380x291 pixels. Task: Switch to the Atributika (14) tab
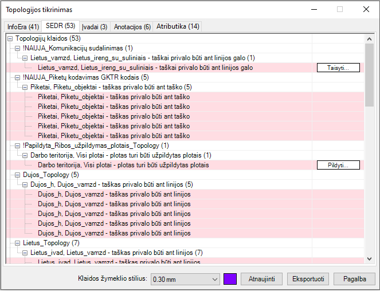(178, 26)
